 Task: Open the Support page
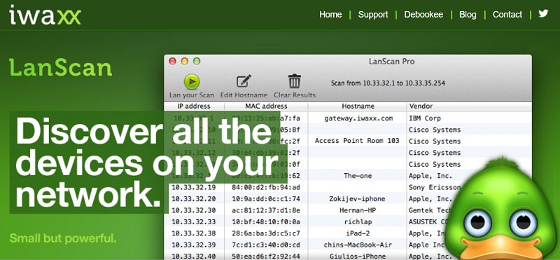pyautogui.click(x=373, y=15)
